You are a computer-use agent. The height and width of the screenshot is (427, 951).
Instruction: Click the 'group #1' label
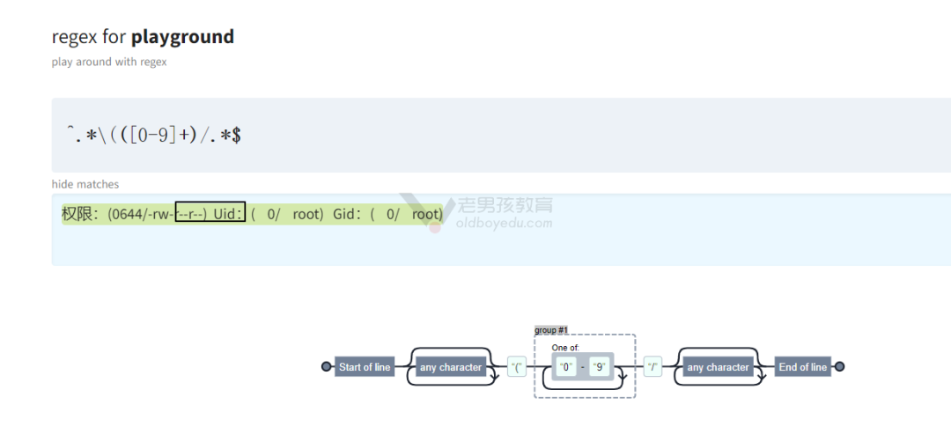point(551,330)
